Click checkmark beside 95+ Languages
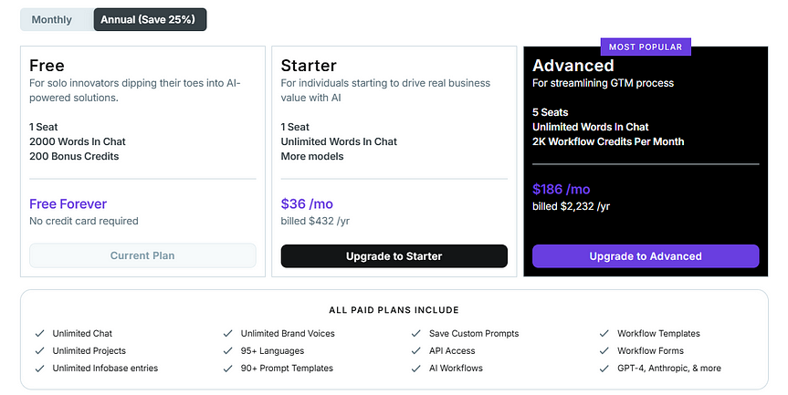This screenshot has width=788, height=395. 228,351
